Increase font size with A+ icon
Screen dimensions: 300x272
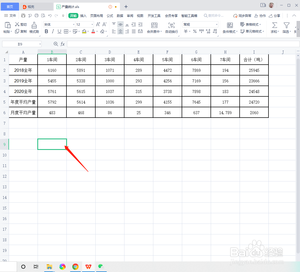[x=98, y=24]
